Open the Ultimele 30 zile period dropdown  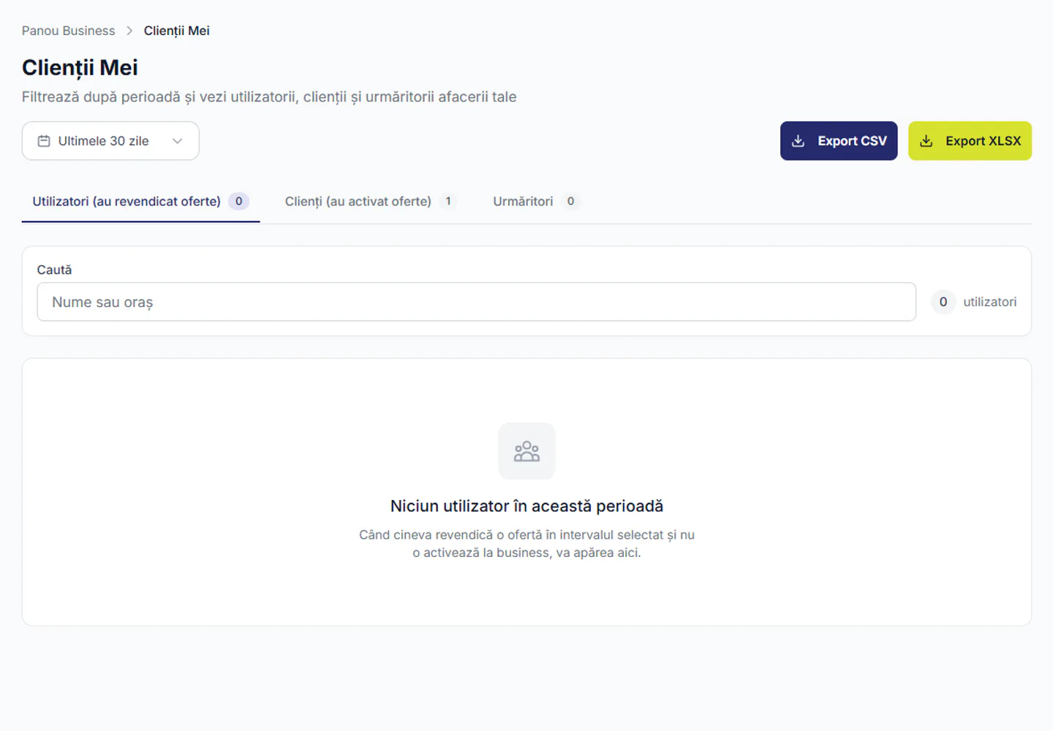click(x=110, y=141)
